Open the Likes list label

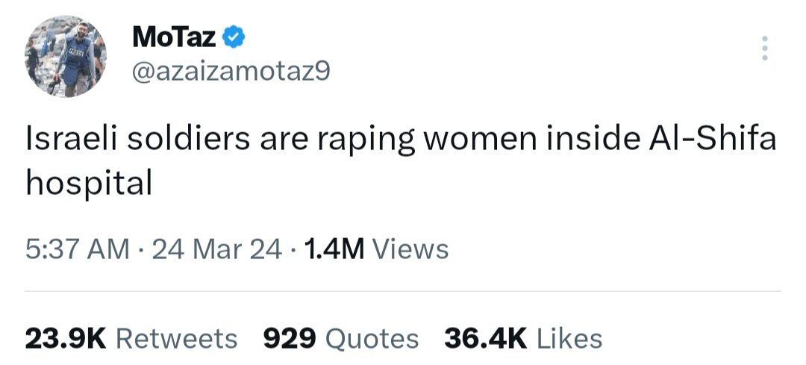(569, 339)
